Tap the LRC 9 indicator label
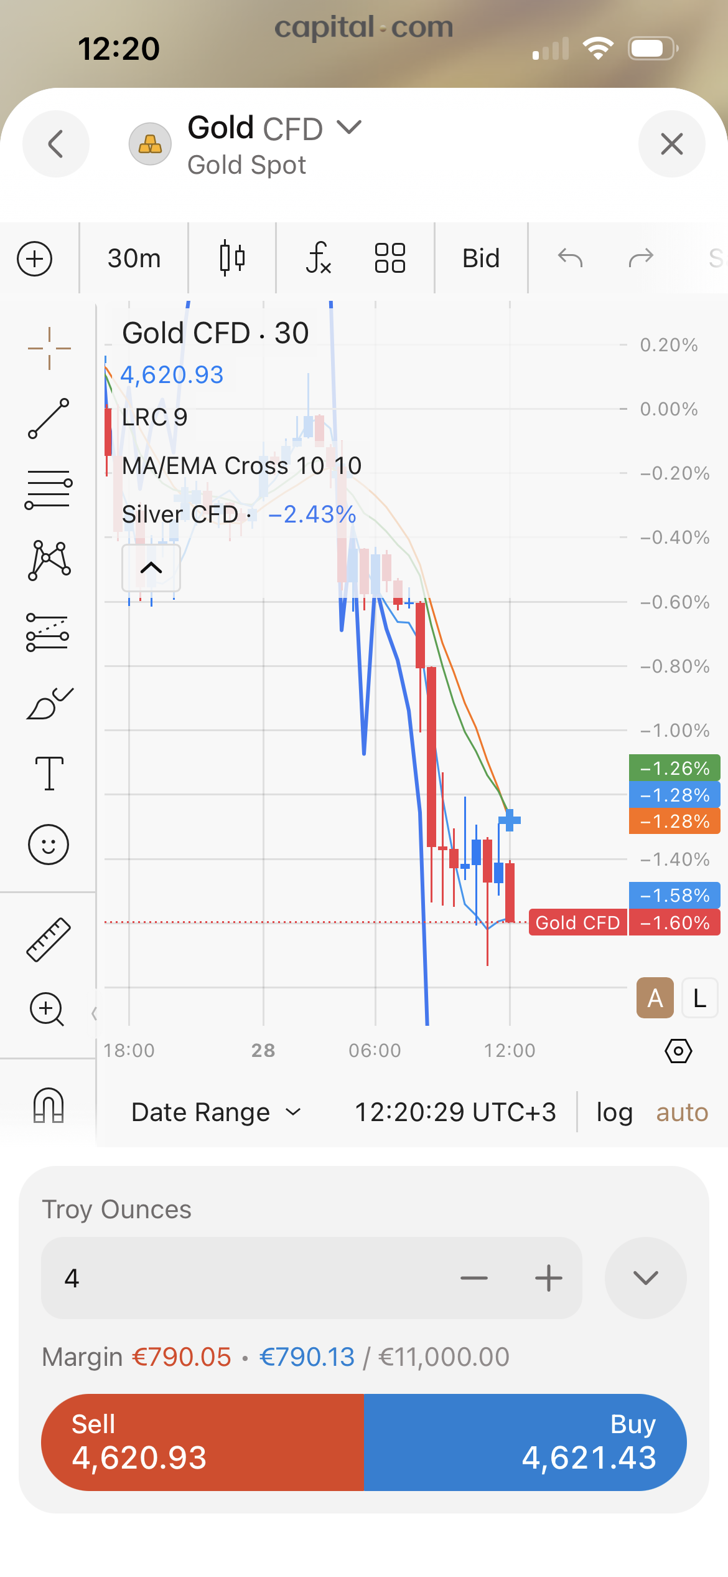Image resolution: width=728 pixels, height=1577 pixels. 154,417
